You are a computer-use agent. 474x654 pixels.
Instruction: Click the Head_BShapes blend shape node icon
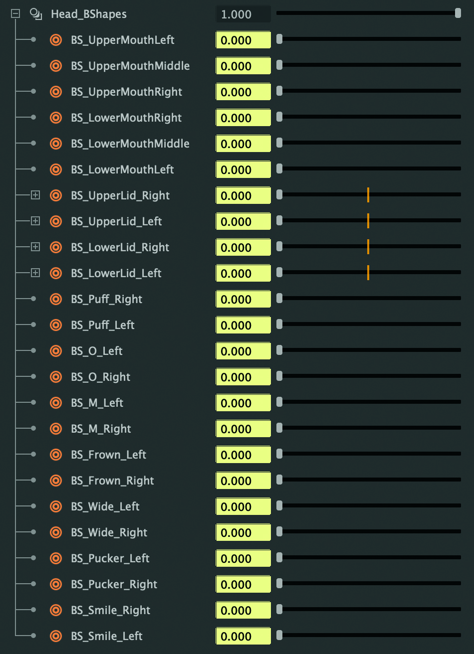[35, 14]
